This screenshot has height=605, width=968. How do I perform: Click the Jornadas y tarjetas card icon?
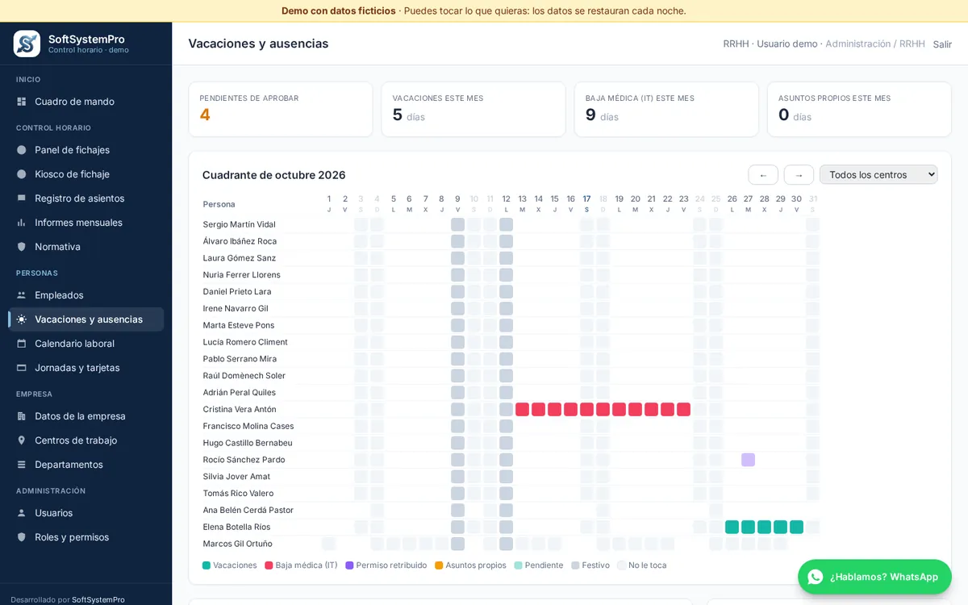(x=22, y=368)
